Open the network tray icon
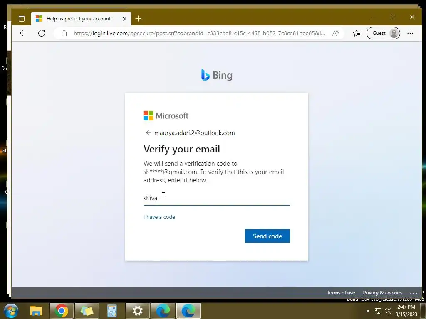Image resolution: width=426 pixels, height=319 pixels. (x=378, y=311)
